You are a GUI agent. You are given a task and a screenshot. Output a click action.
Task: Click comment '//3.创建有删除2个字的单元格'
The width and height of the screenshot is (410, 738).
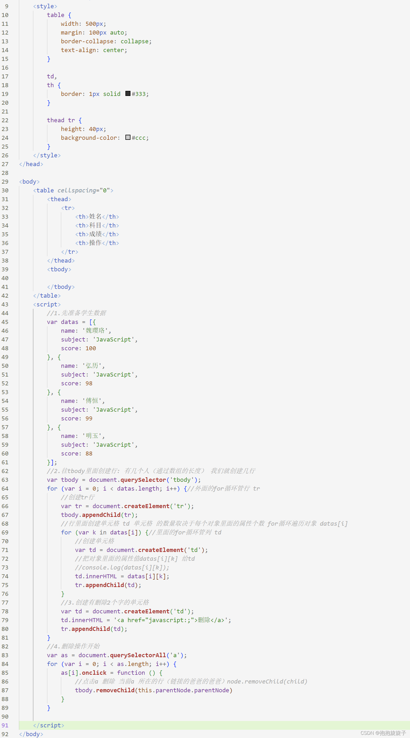point(105,602)
